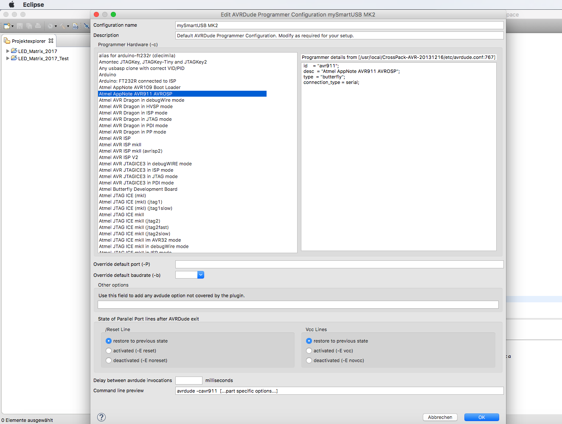Select 'Atmel AVR JTAGICE3 in debugWIRE mode'
This screenshot has height=424, width=562.
click(145, 164)
